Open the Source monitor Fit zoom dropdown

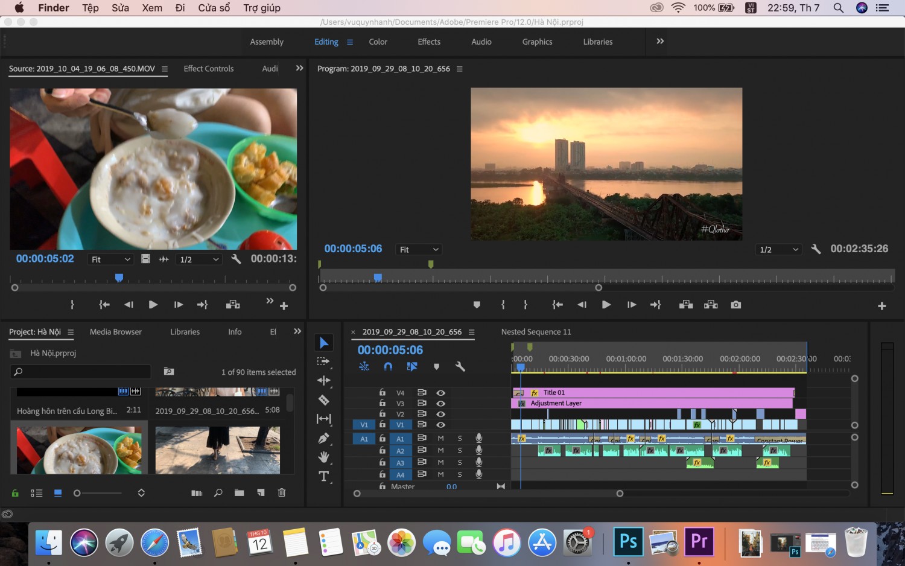tap(110, 259)
